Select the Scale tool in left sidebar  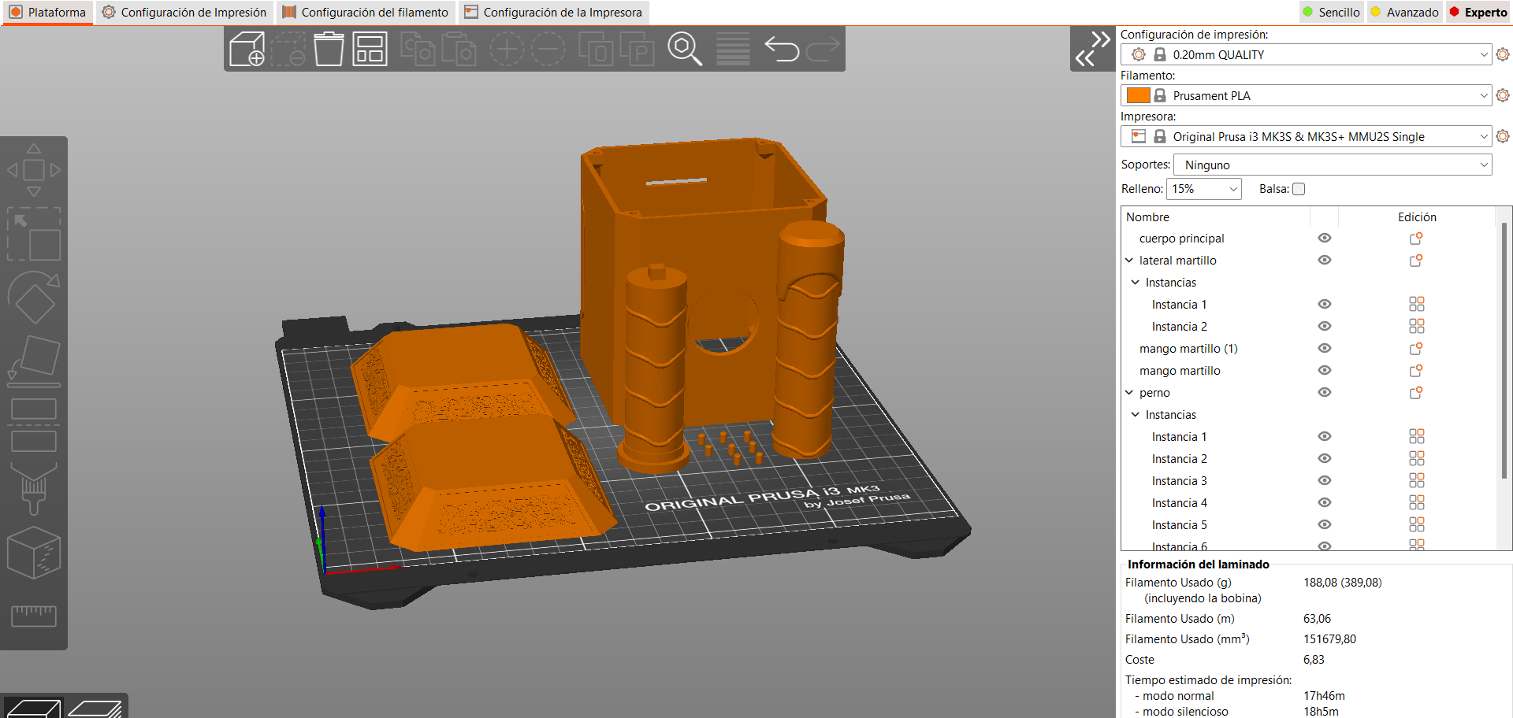coord(34,234)
